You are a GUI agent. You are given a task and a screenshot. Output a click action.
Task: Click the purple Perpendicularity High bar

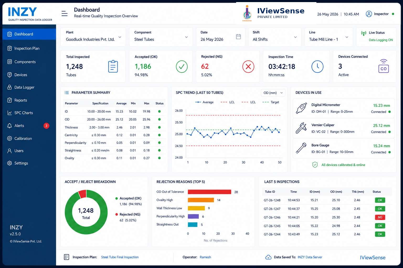coord(193,216)
